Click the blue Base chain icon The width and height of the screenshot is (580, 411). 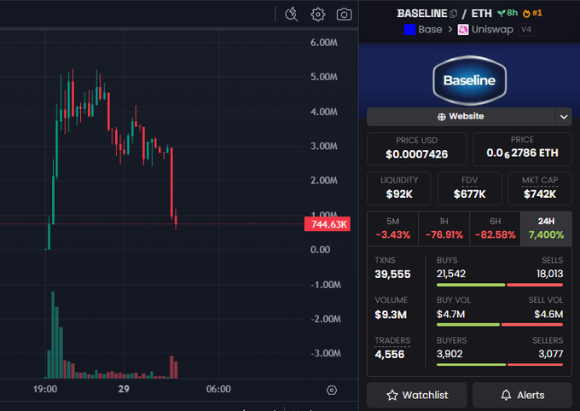tap(410, 30)
